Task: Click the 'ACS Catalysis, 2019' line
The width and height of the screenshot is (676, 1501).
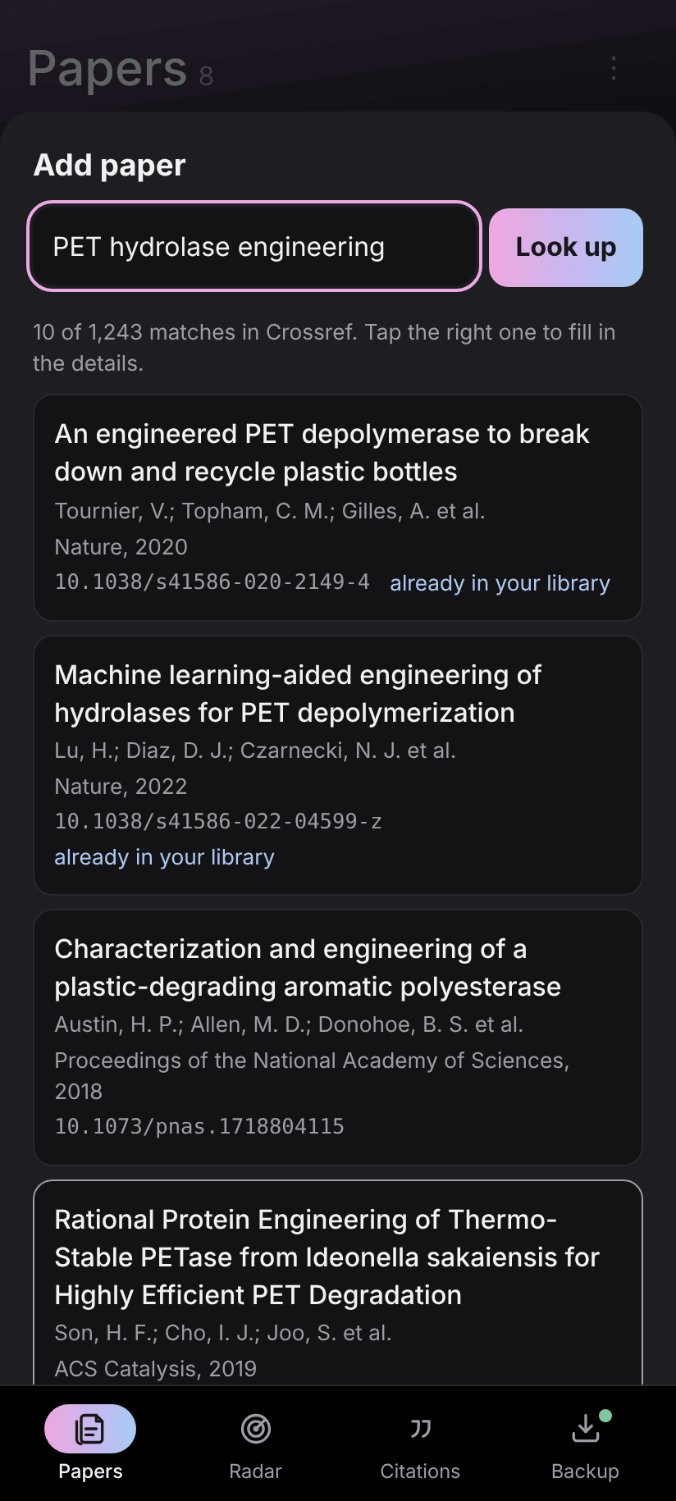Action: coord(156,1369)
